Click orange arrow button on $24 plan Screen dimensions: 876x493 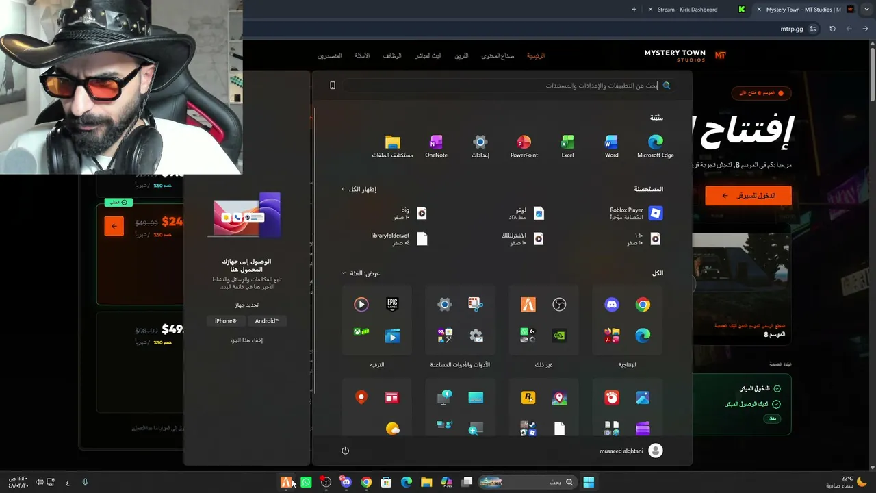coord(114,226)
